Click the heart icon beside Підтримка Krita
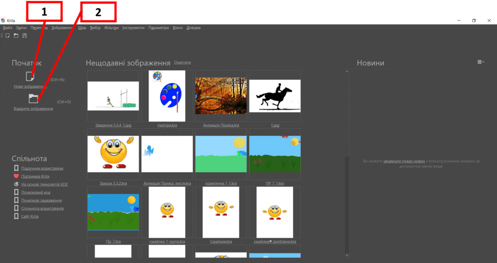The width and height of the screenshot is (497, 263). point(16,176)
